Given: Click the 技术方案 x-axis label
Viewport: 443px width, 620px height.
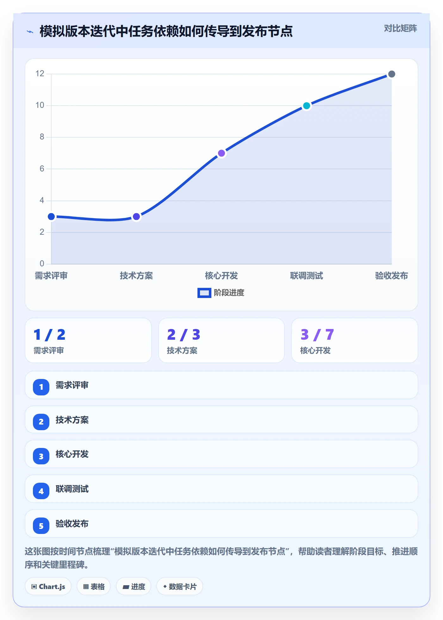Looking at the screenshot, I should (x=136, y=276).
